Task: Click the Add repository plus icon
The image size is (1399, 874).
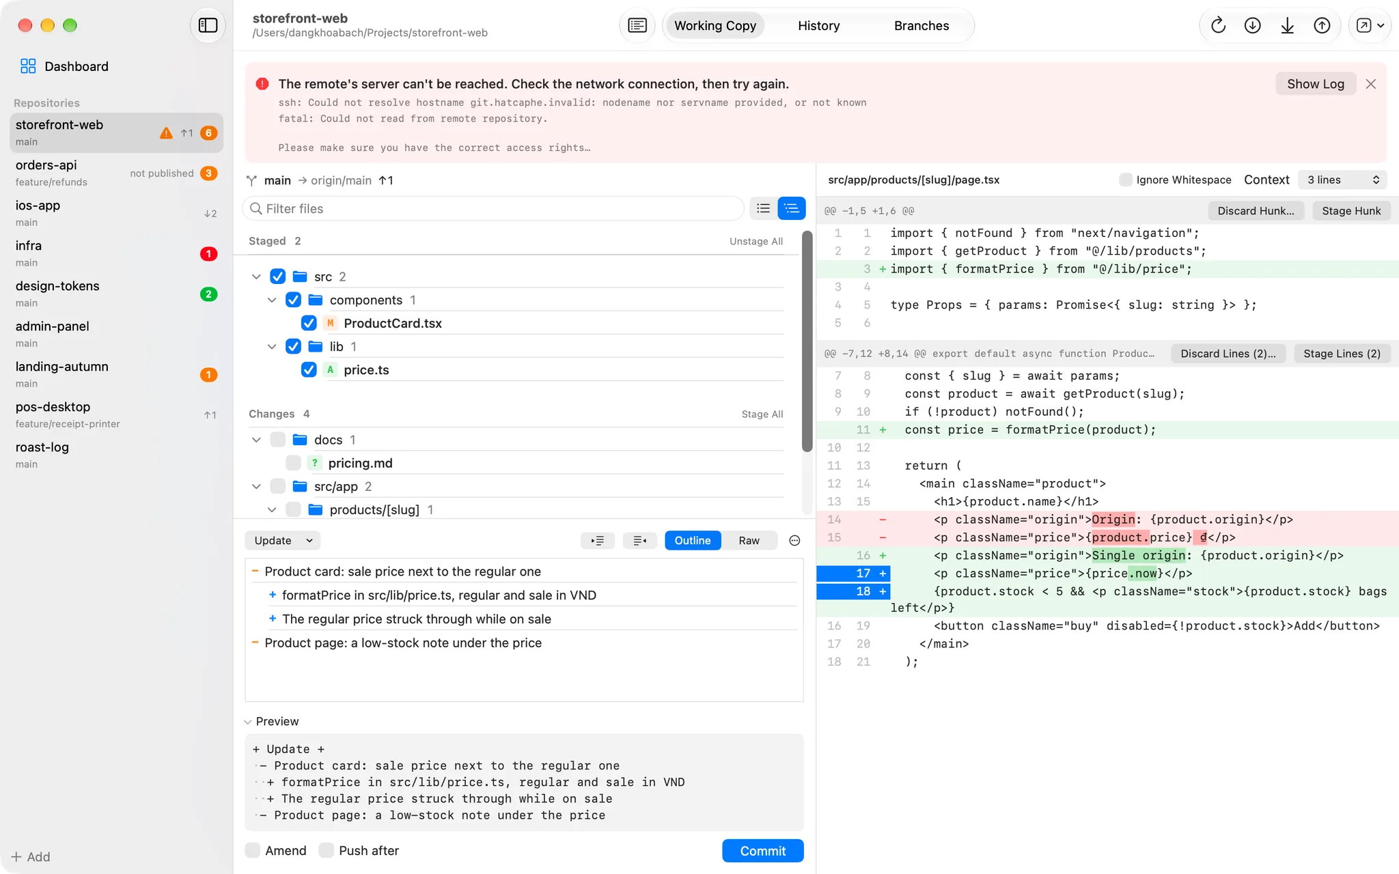Action: pos(16,857)
